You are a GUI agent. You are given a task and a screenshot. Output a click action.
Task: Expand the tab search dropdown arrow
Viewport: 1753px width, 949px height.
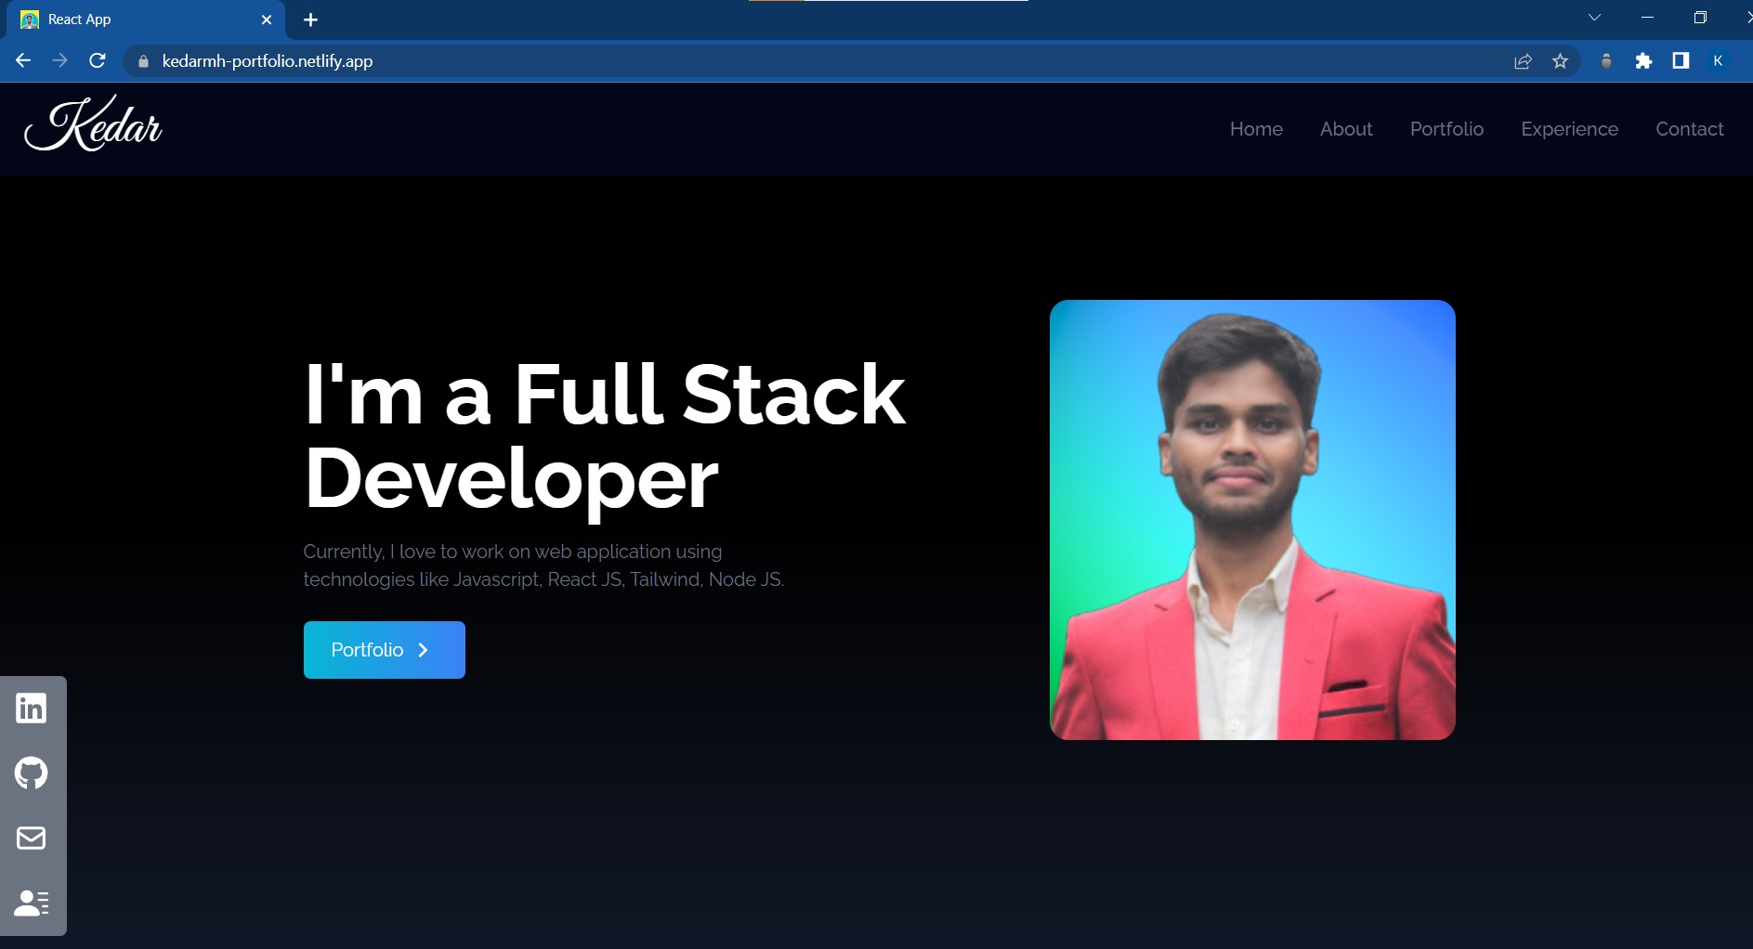click(1594, 18)
